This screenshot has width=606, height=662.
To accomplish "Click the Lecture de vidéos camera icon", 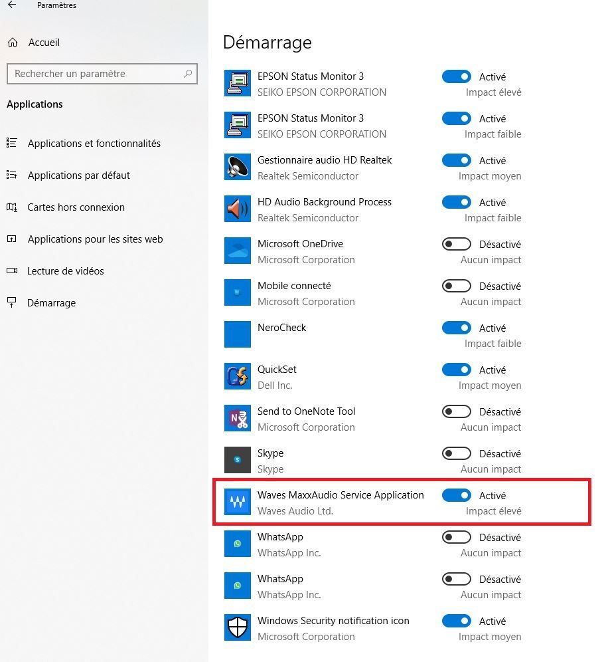I will click(12, 271).
